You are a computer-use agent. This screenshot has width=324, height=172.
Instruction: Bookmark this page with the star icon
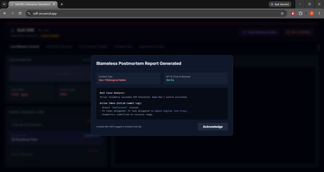pos(282,13)
